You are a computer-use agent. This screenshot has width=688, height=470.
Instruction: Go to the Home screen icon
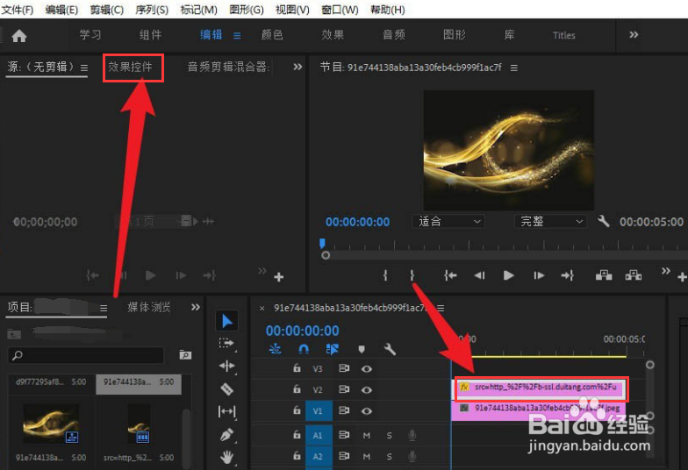[x=19, y=35]
